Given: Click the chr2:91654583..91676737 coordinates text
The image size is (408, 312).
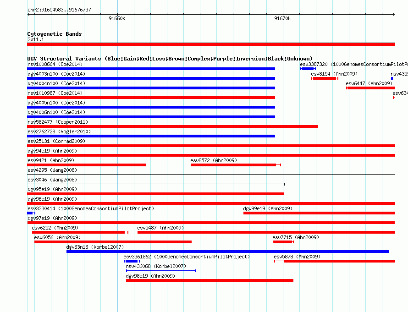Looking at the screenshot, I should (x=59, y=10).
